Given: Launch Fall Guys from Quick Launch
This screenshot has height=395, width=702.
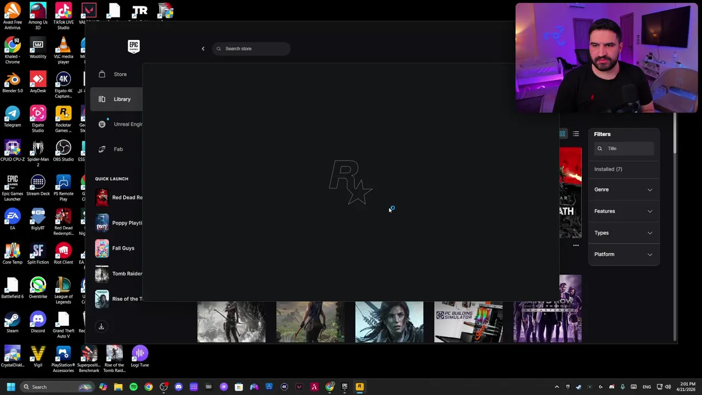Looking at the screenshot, I should (x=118, y=248).
